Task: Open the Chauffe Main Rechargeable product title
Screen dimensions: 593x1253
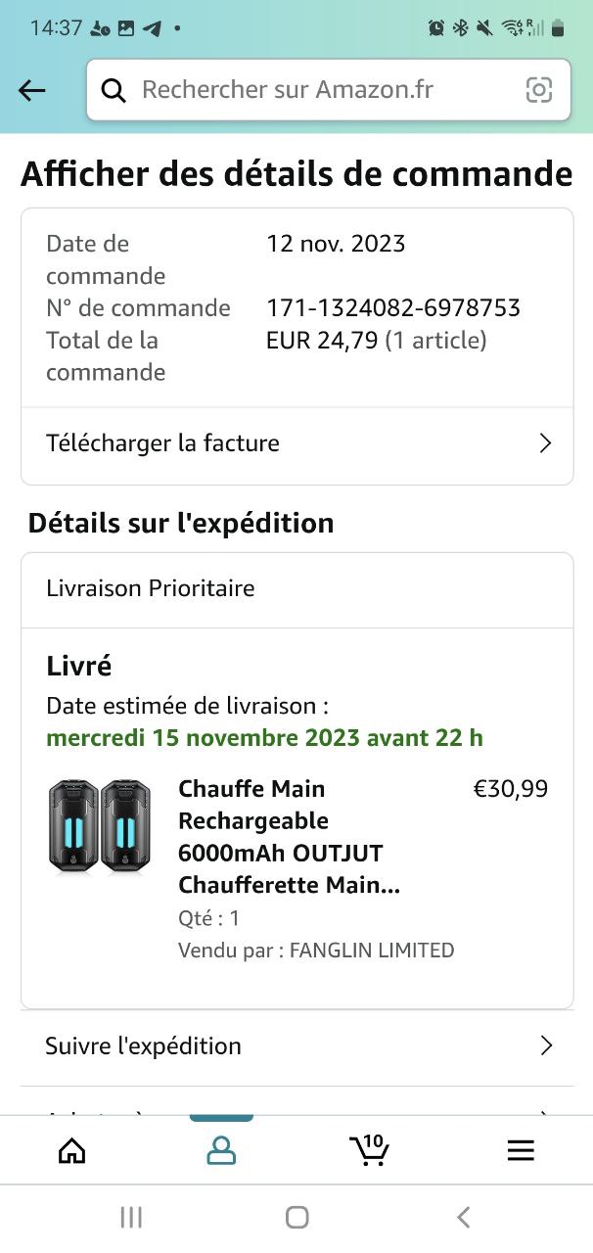Action: click(x=290, y=837)
